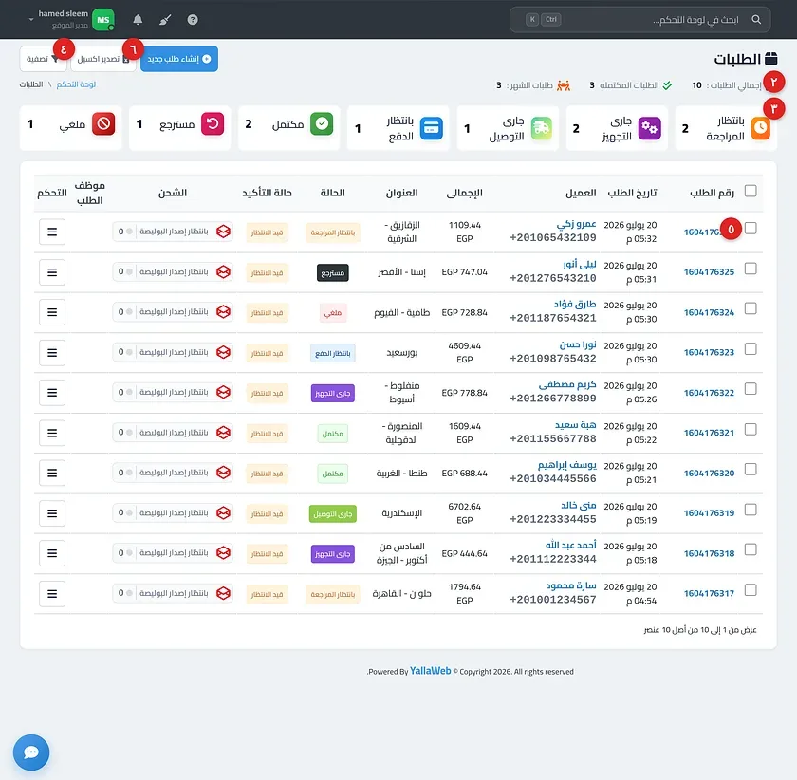This screenshot has height=780, width=797.
Task: Create a new order with the blue button
Action: point(179,59)
